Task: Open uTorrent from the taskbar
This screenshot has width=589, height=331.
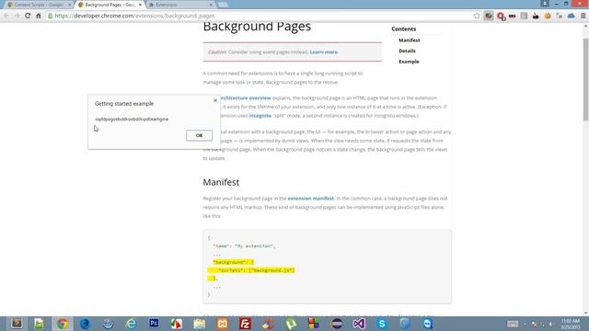Action: click(291, 324)
